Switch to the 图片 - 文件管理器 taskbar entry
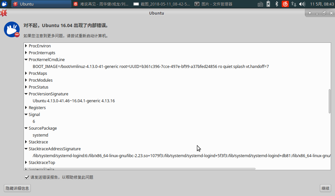335x196 pixels. coord(214,4)
